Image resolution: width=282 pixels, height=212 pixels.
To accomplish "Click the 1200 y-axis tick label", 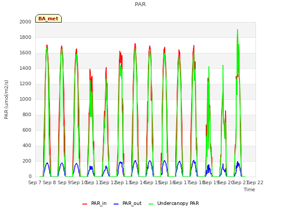I will tap(26, 83).
